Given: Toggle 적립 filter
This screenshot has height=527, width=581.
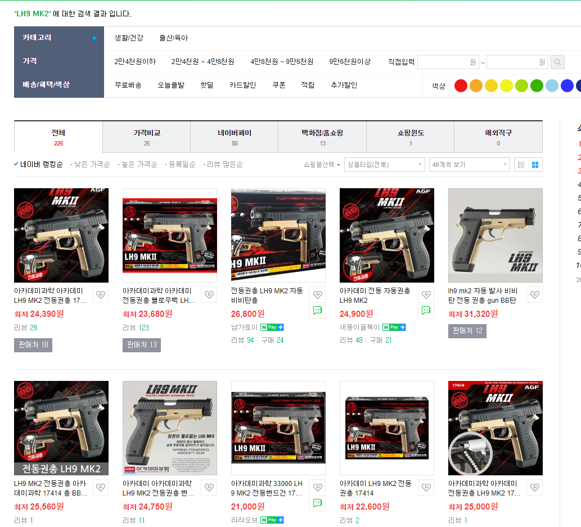Looking at the screenshot, I should 308,85.
